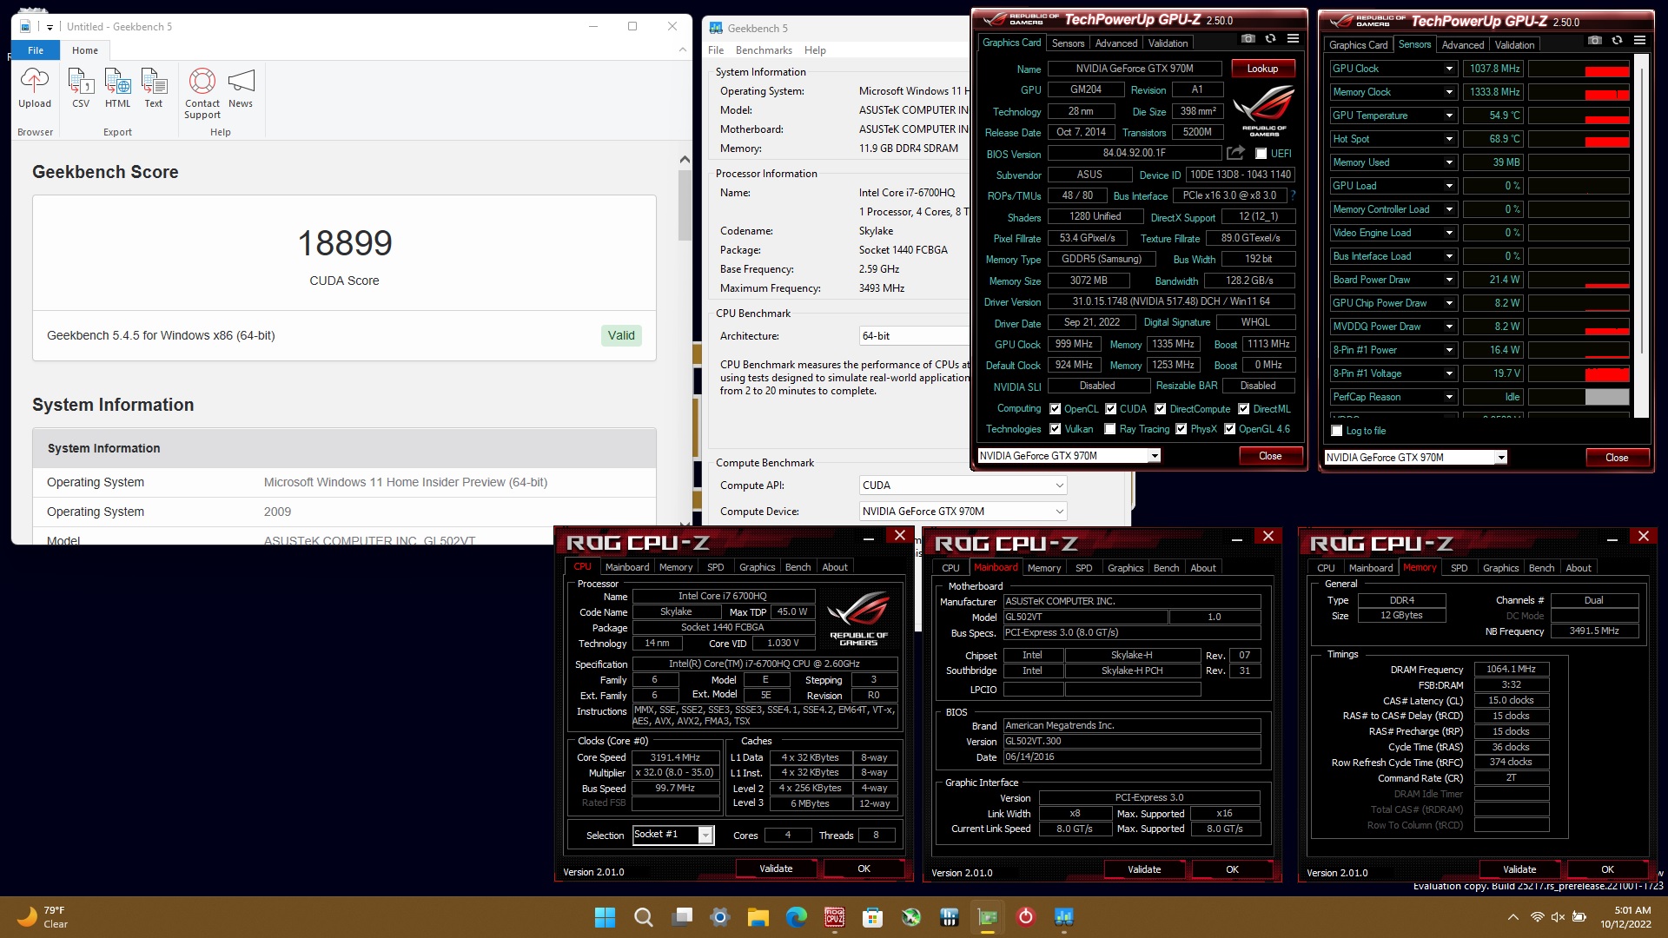This screenshot has height=938, width=1668.
Task: Switch to SPD tab in CPU-Z Memory window
Action: click(1459, 568)
